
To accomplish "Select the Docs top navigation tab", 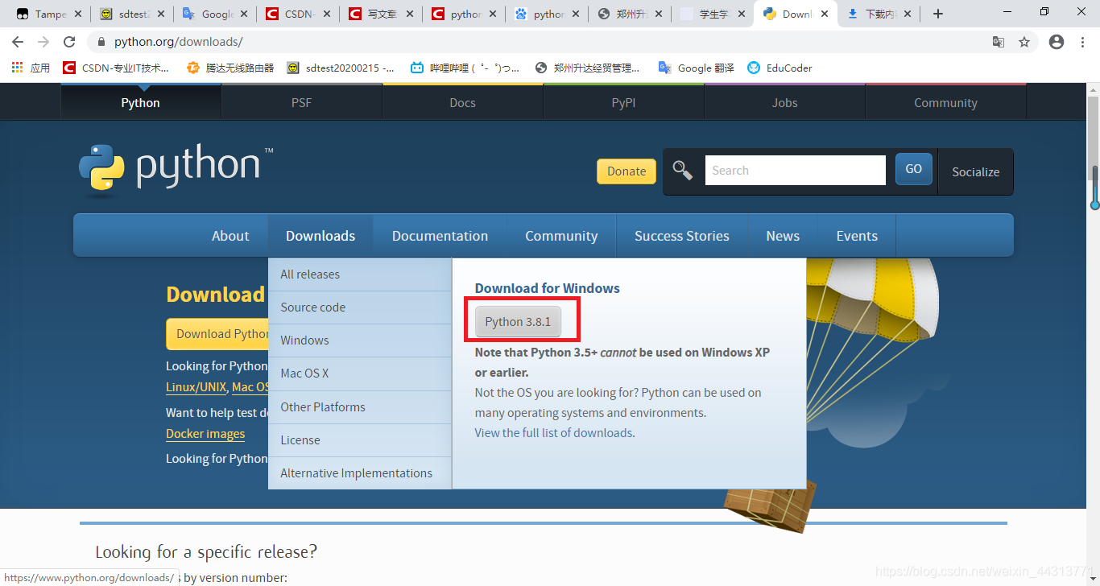I will click(462, 102).
